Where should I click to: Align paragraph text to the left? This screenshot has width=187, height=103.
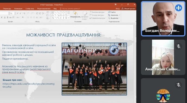click(x=28, y=18)
